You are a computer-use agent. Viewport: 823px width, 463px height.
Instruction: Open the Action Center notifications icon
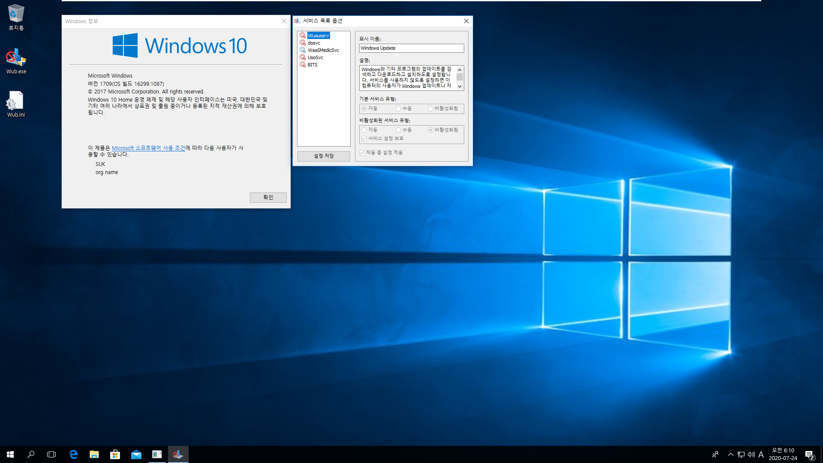[x=810, y=454]
